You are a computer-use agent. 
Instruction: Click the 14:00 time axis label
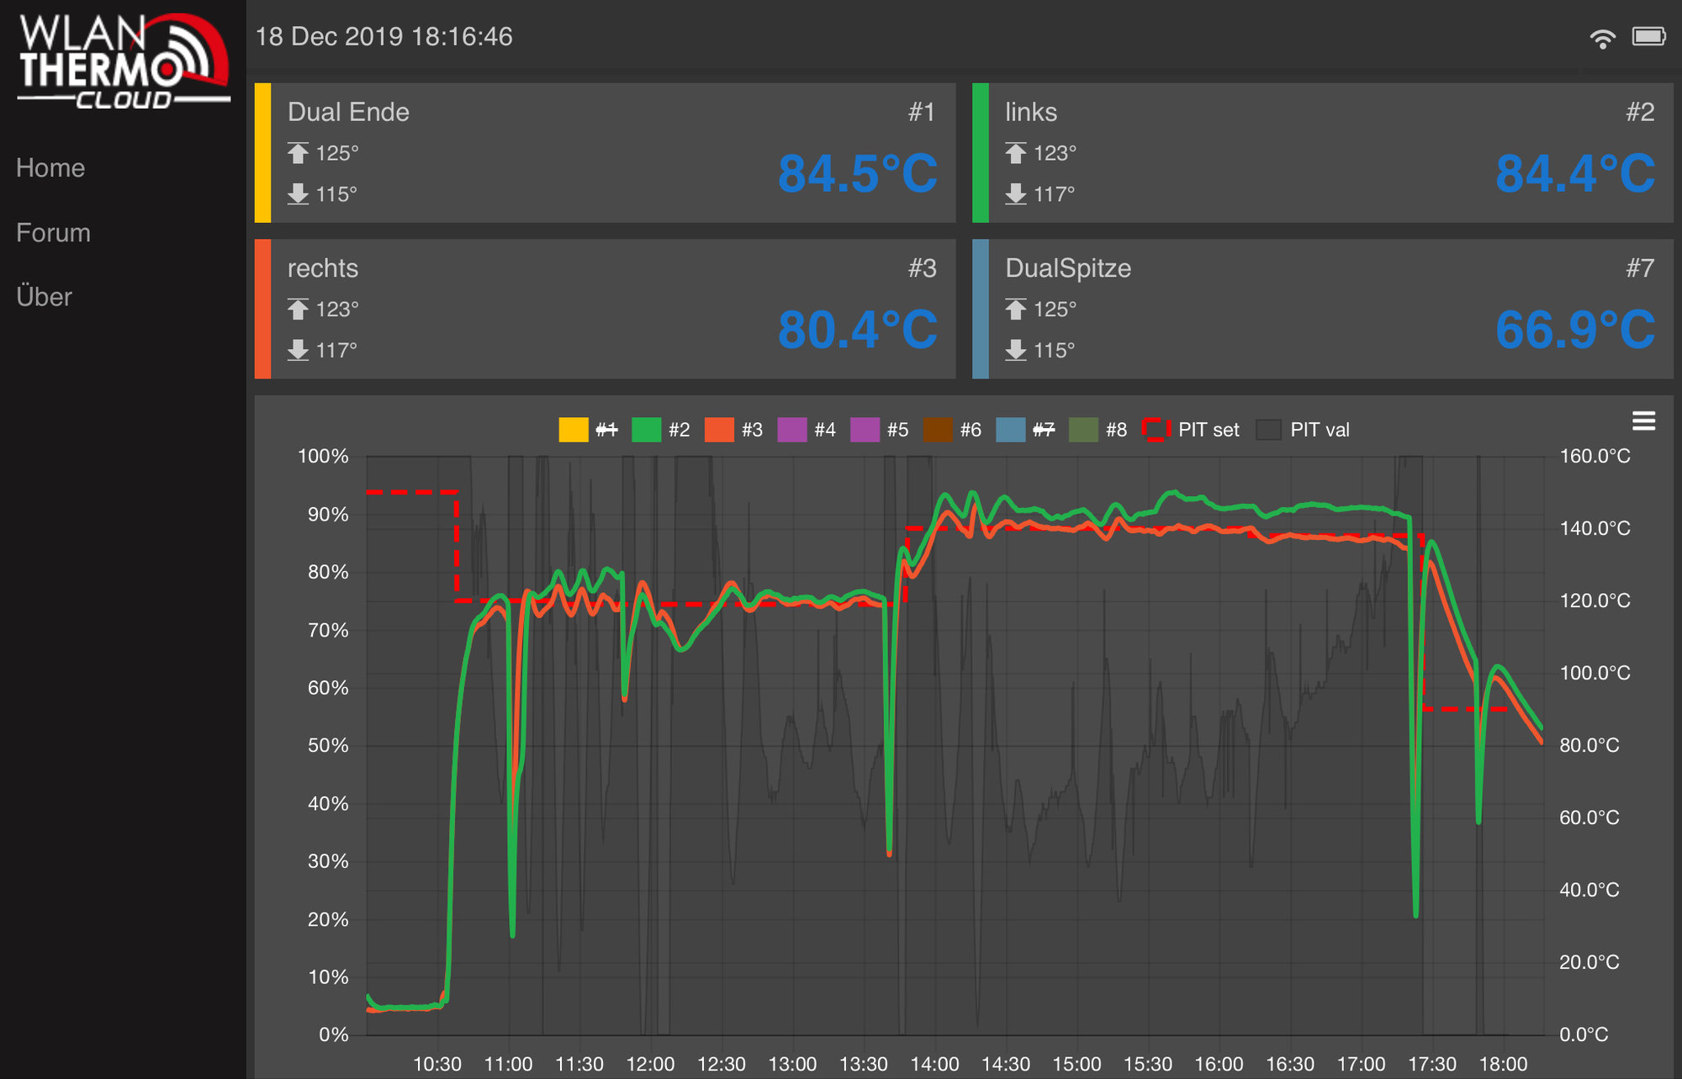coord(934,1064)
